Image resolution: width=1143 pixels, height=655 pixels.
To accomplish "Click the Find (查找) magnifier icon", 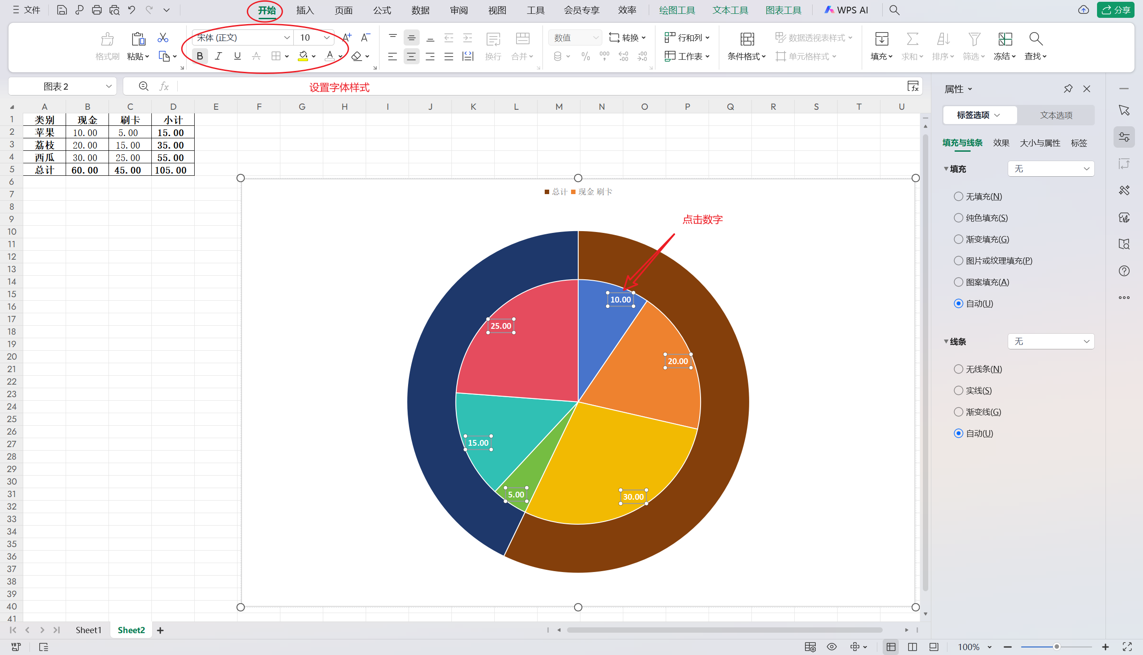I will 1036,39.
